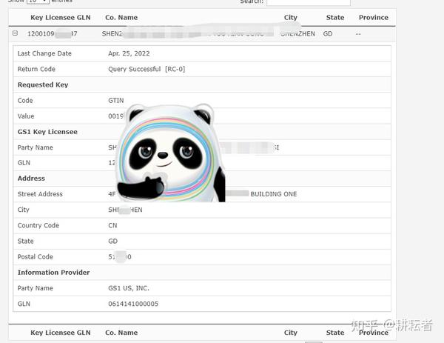Click the 'Street Address' label

[x=40, y=194]
